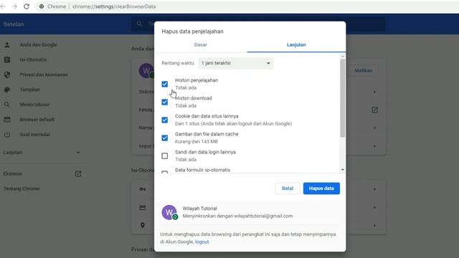The image size is (459, 258).
Task: Check Sandi dan data login lainnya checkbox
Action: coord(165,156)
